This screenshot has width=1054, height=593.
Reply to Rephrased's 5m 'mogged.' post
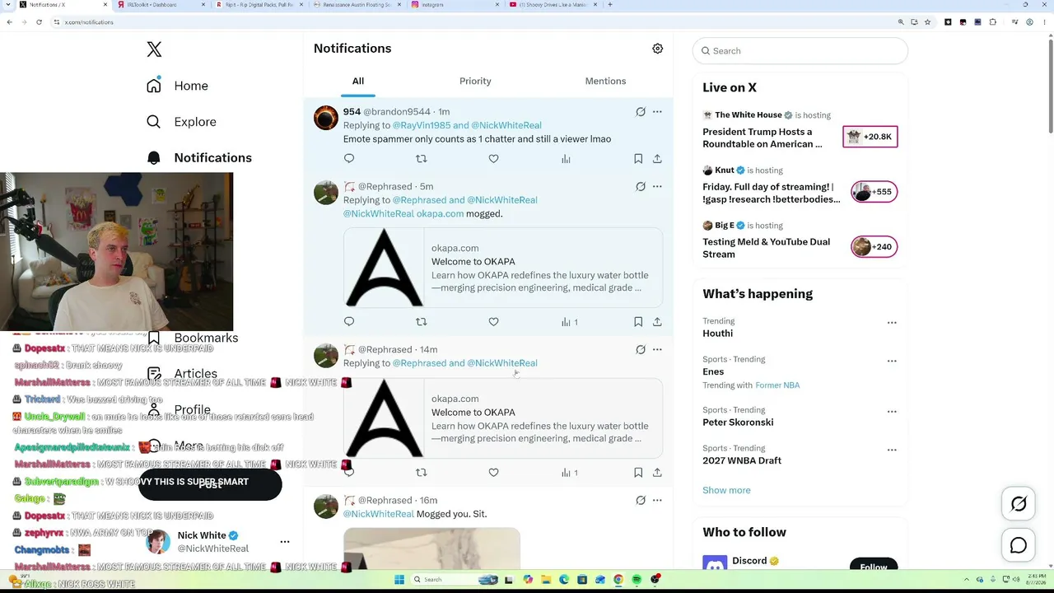349,321
